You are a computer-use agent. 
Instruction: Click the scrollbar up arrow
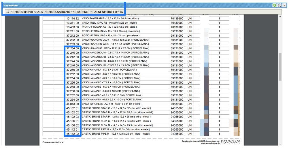click(x=280, y=17)
